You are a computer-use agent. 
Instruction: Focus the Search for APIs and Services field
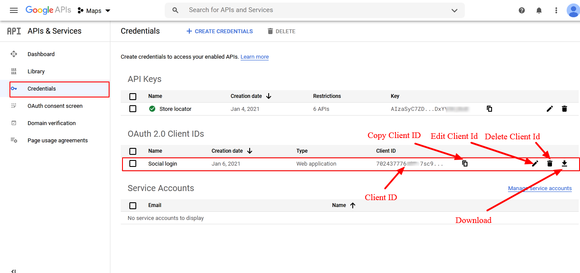coord(315,10)
